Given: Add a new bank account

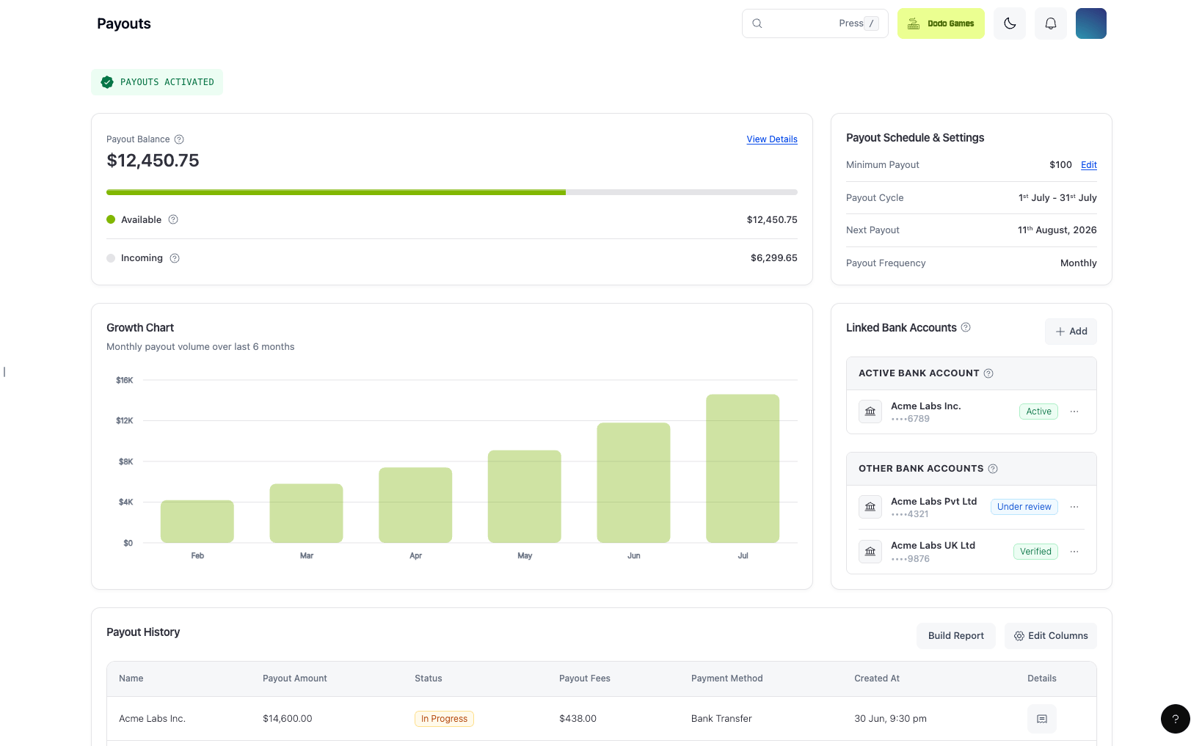Looking at the screenshot, I should coord(1071,332).
